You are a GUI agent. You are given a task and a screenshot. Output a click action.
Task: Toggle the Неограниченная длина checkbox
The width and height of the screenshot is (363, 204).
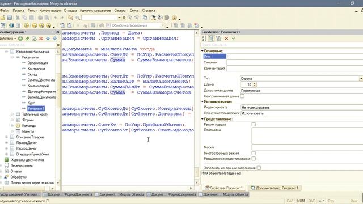(242, 96)
